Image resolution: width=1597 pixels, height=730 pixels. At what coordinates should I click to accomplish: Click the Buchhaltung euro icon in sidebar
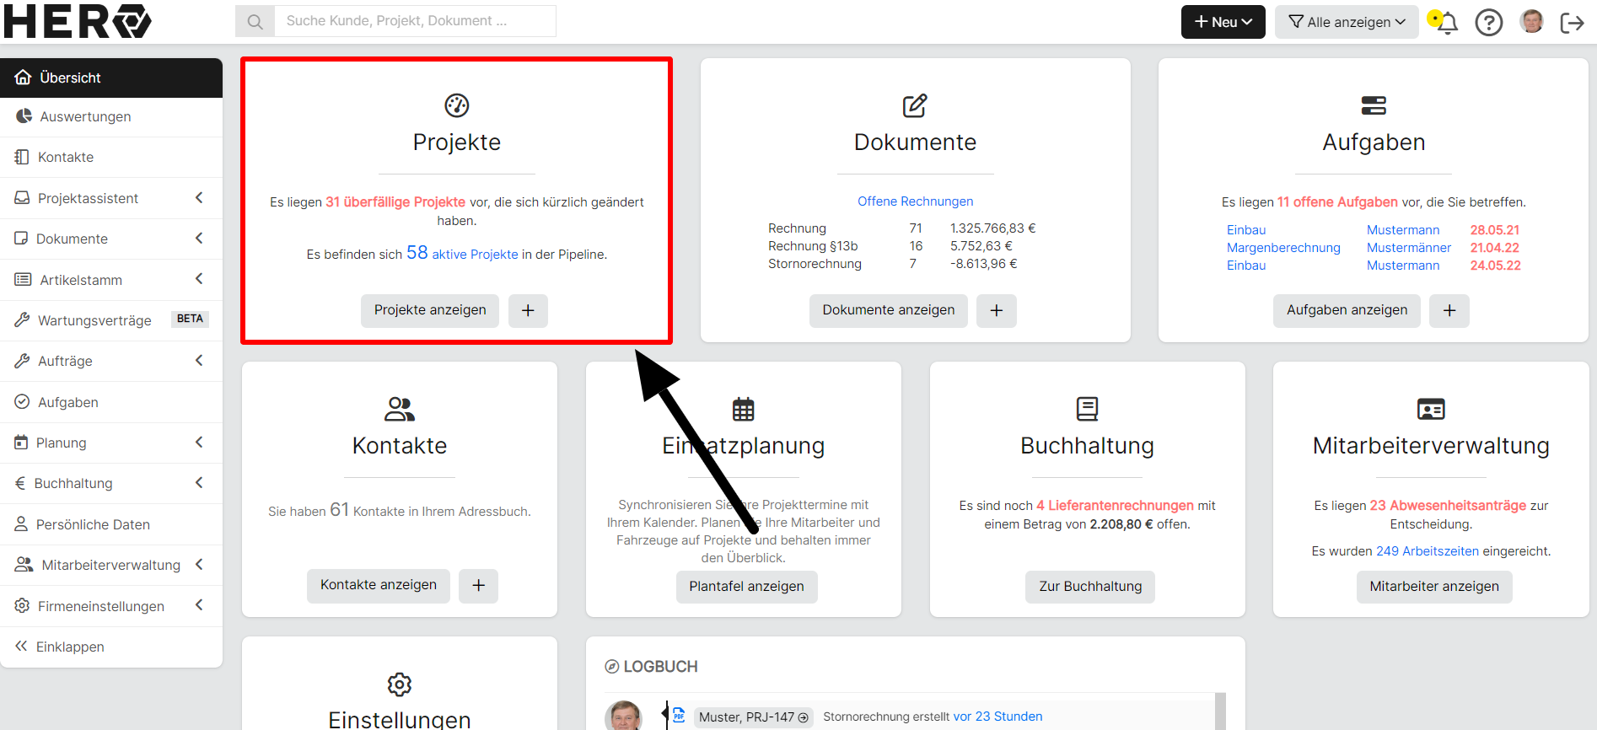click(20, 483)
